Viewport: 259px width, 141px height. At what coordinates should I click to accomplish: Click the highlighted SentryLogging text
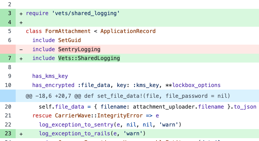pos(79,49)
